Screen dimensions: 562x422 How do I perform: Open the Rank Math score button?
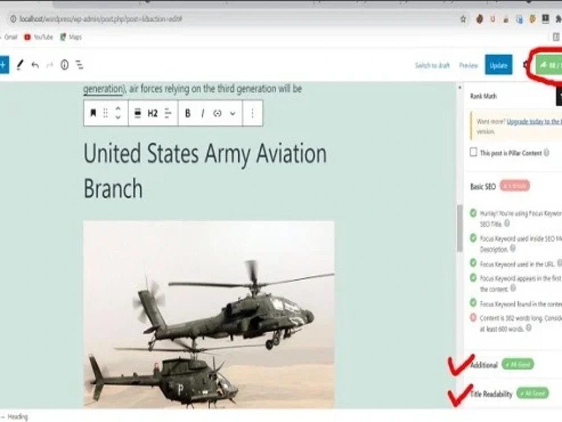tap(550, 65)
